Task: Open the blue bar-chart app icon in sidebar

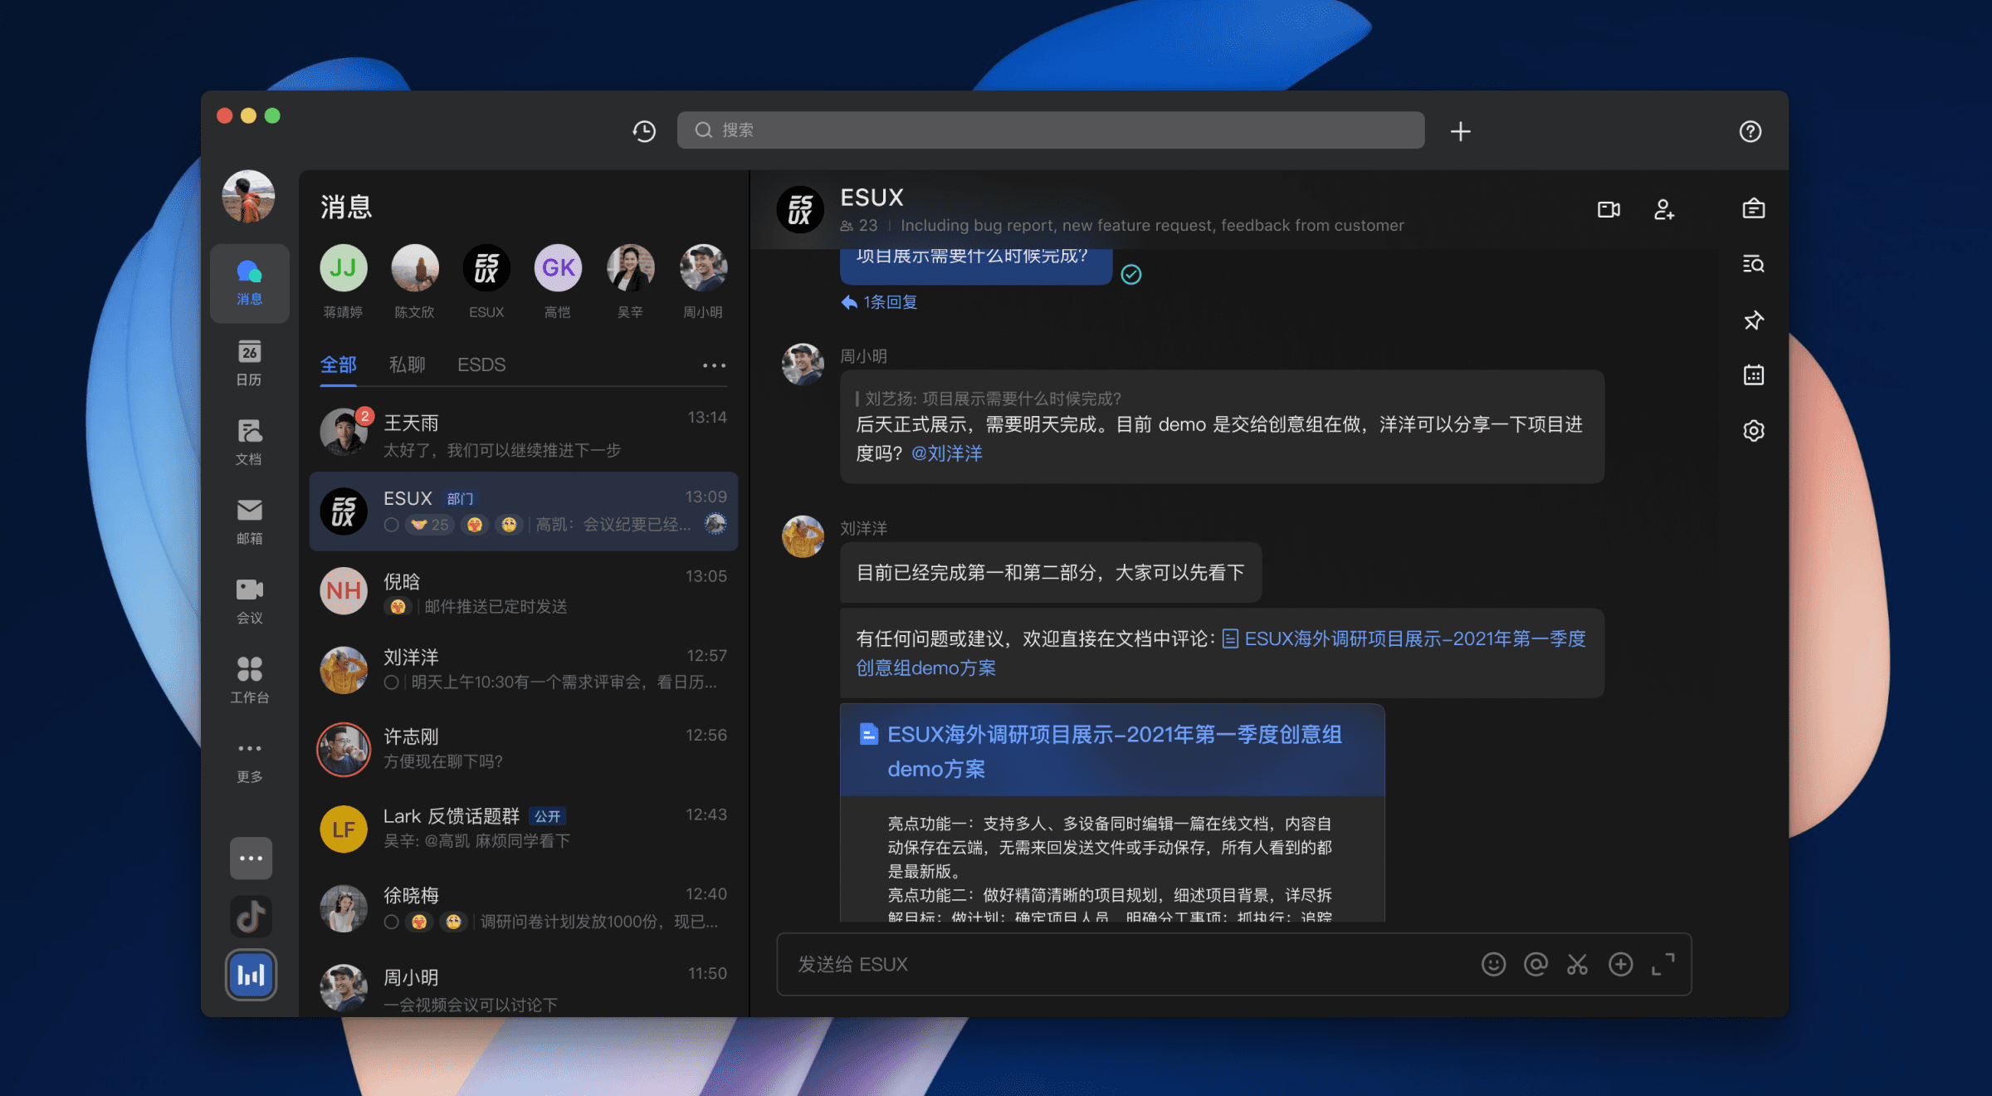Action: (251, 975)
